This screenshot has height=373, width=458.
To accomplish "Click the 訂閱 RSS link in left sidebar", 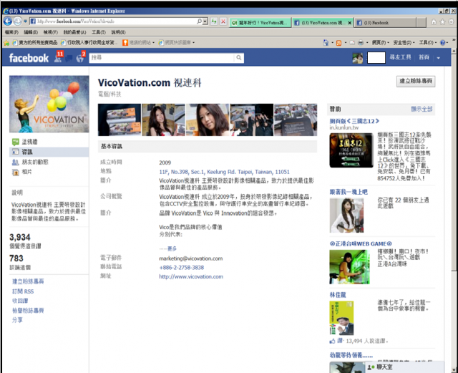I will (23, 291).
